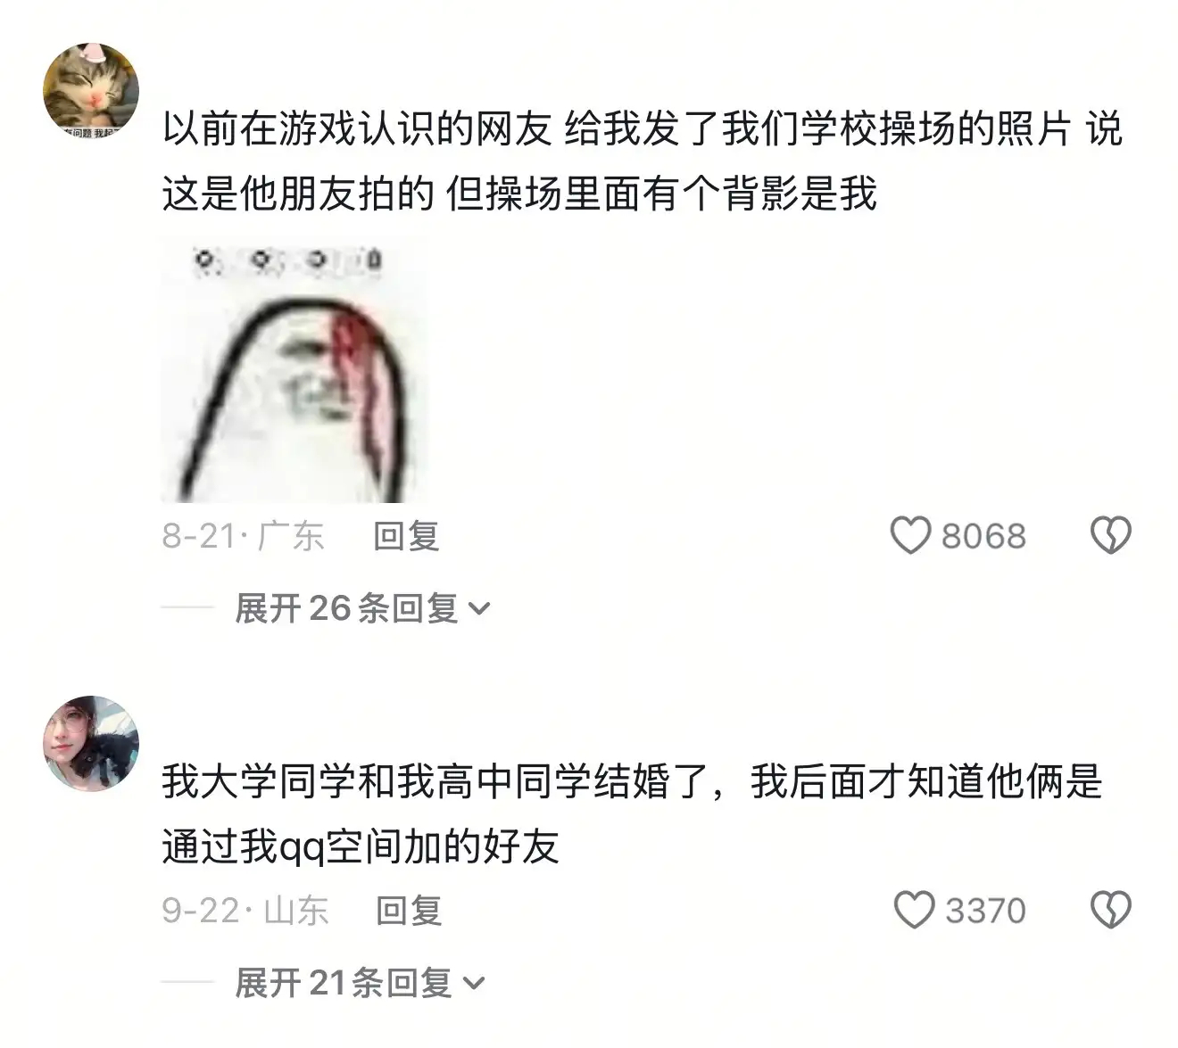Click chevron arrow beside 21 条回复
This screenshot has width=1178, height=1048.
point(474,985)
